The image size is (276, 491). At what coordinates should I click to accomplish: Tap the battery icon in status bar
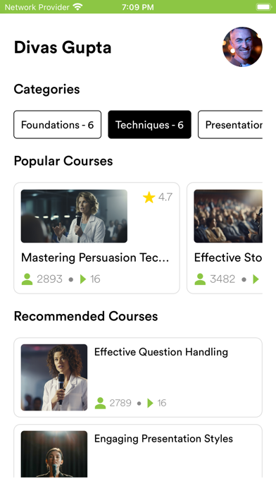click(264, 7)
